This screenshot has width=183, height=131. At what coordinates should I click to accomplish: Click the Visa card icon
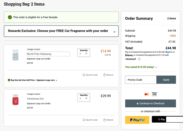[154, 94]
